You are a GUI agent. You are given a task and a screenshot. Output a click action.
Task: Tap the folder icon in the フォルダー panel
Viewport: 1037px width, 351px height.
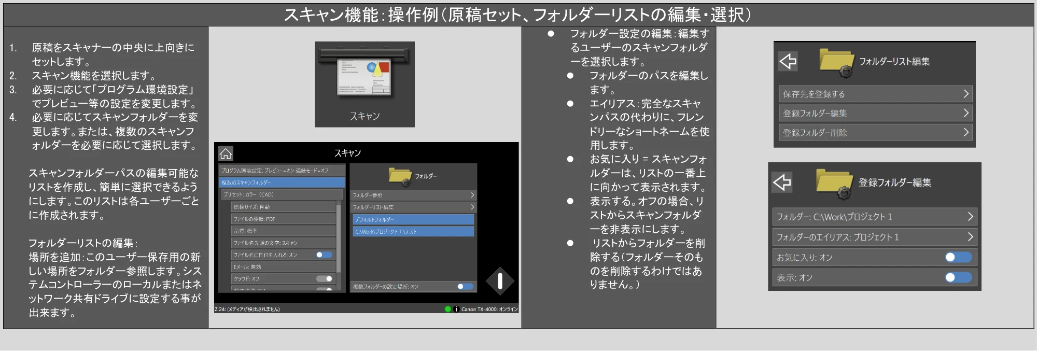coord(400,176)
